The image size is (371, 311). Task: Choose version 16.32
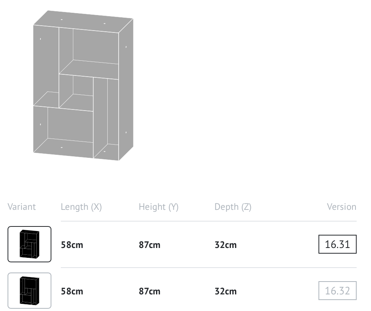point(337,291)
